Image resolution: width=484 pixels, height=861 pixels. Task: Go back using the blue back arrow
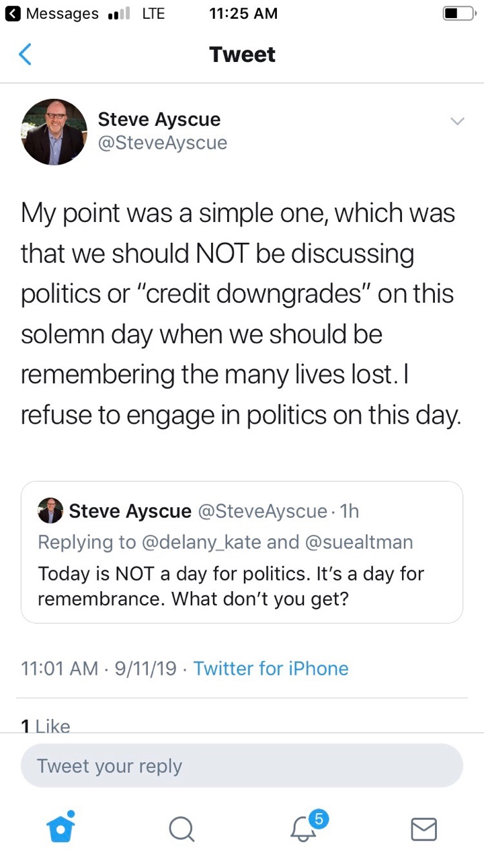pyautogui.click(x=25, y=54)
